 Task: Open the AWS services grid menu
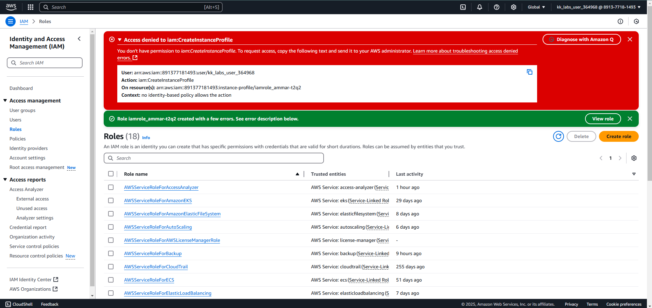point(31,7)
